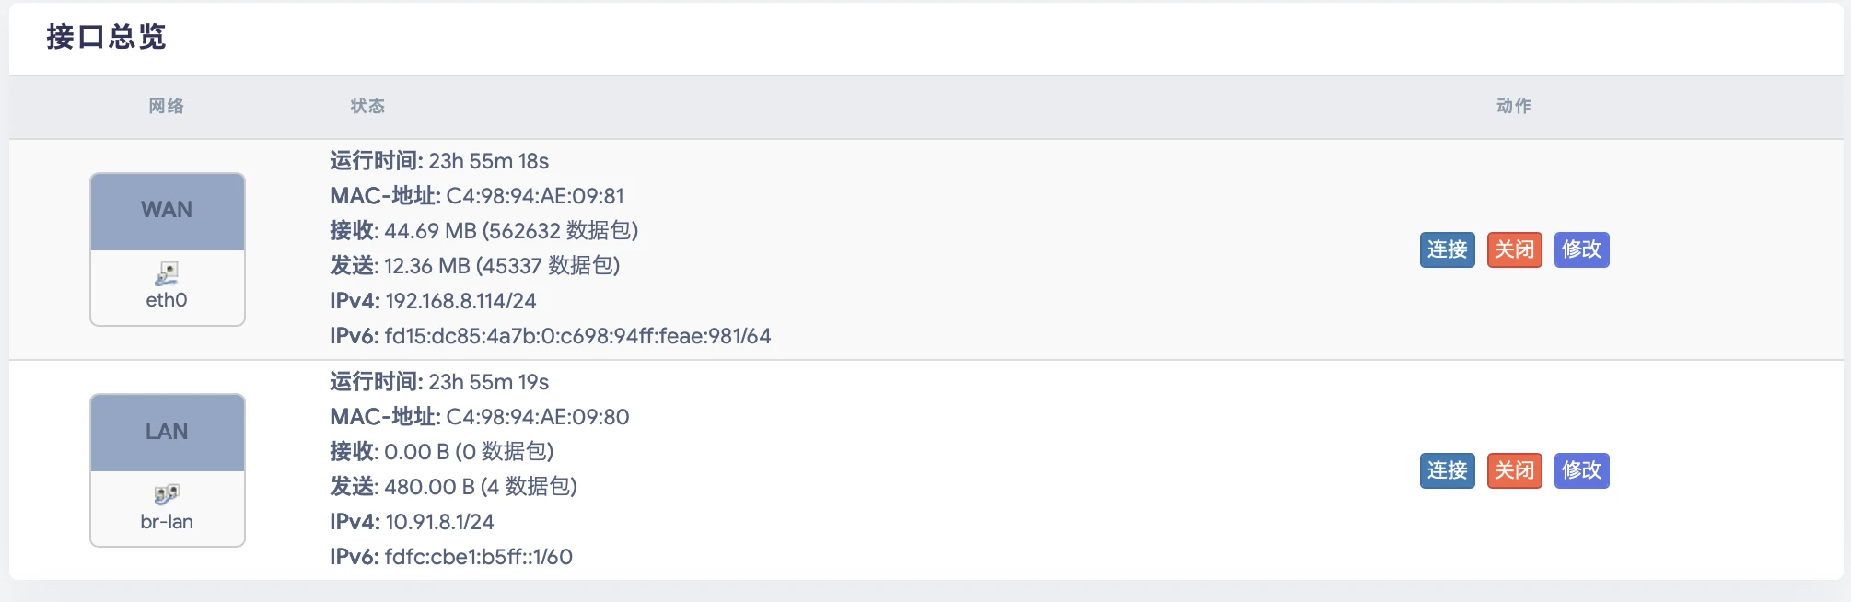This screenshot has width=1851, height=602.
Task: Click the LAN IPv6 address fdfc:cbe1:b5ff::1/60
Action: [x=478, y=557]
